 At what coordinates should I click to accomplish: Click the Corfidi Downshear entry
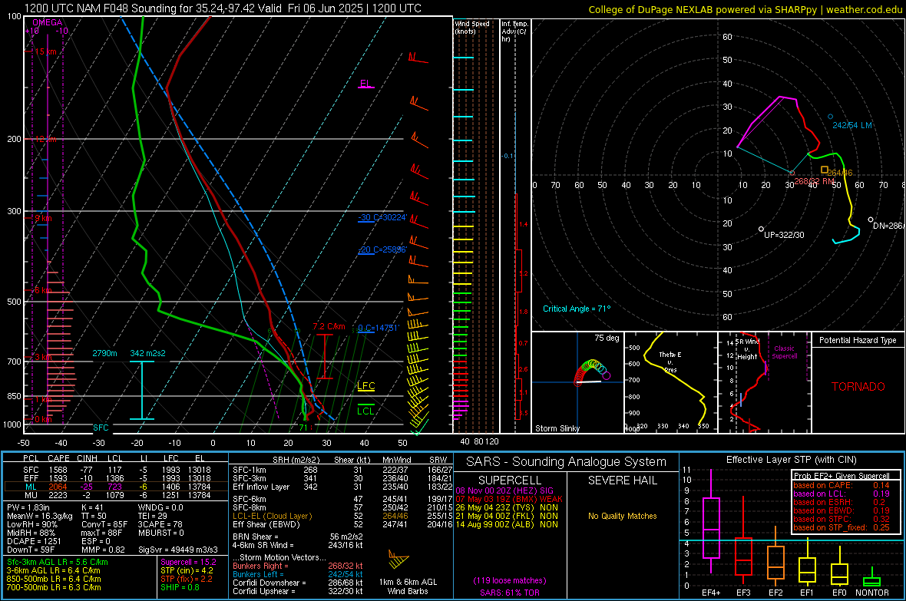[x=297, y=583]
